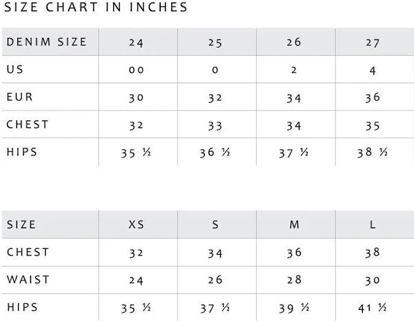Screen dimensions: 414x321
Task: Select the "L" size column header
Action: 373,225
